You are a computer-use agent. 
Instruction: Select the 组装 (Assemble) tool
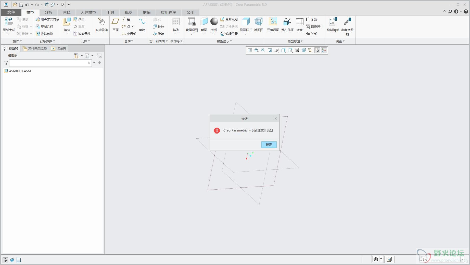[67, 22]
